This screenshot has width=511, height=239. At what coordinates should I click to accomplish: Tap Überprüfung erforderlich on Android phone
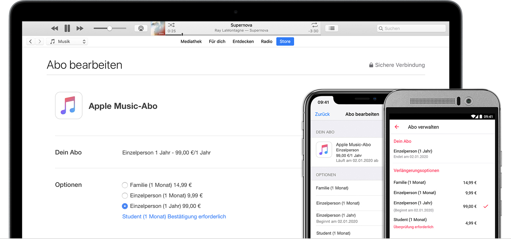coord(413,227)
